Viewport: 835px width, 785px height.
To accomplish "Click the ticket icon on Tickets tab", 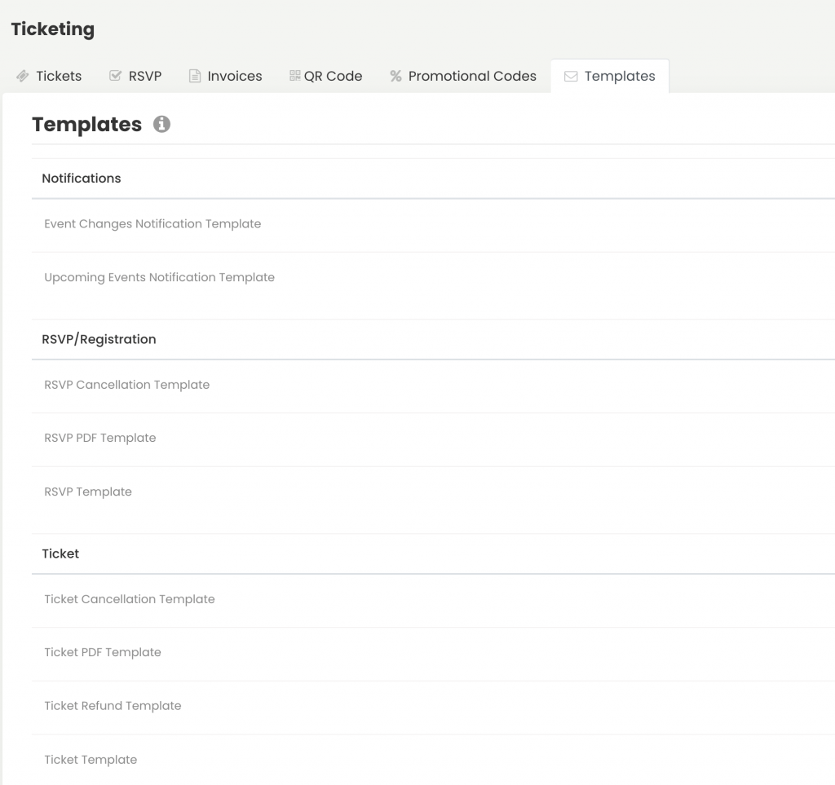I will 22,76.
